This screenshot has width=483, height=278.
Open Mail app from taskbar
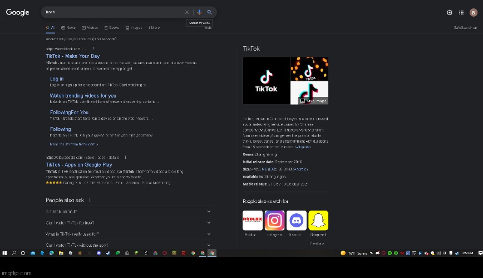pyautogui.click(x=33, y=253)
